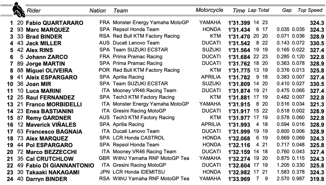Select rider Fabio QUARTARARO
Viewport: 326px width, 185px height.
[x=54, y=23]
